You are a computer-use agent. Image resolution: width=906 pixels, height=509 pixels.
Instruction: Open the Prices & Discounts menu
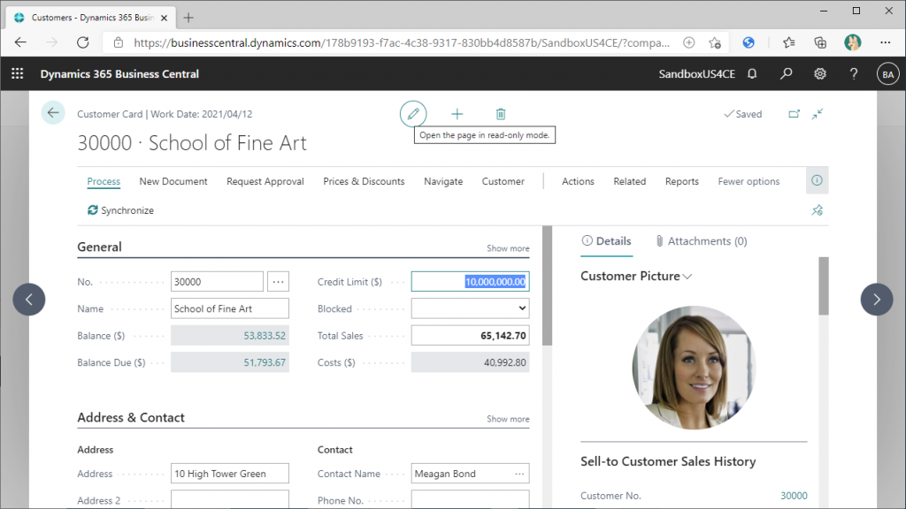point(364,181)
